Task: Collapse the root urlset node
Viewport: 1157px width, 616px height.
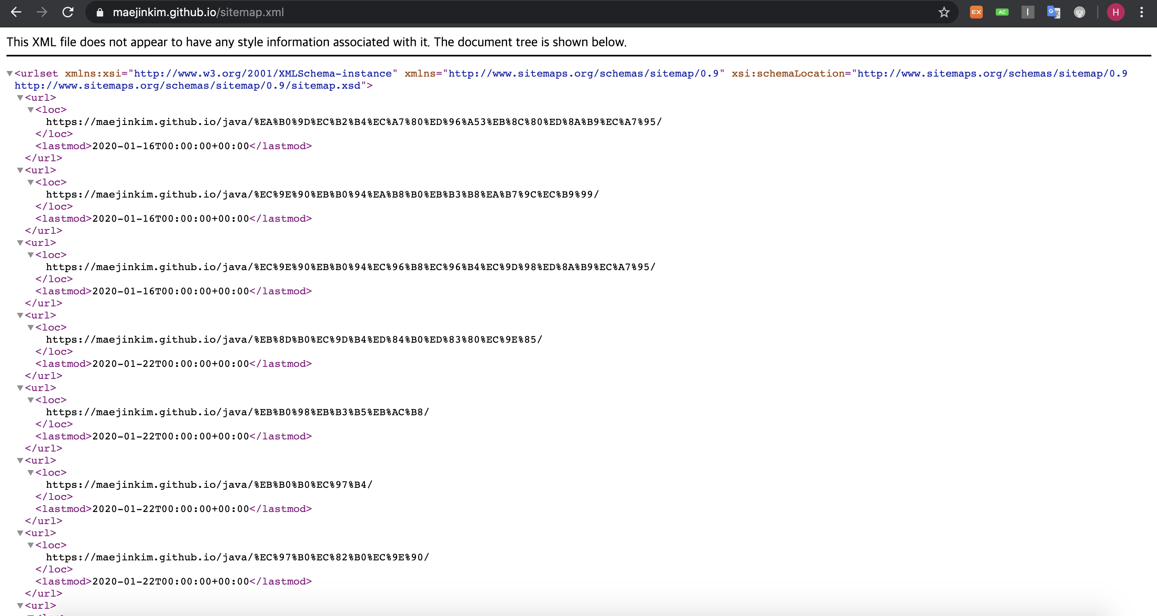Action: click(9, 73)
